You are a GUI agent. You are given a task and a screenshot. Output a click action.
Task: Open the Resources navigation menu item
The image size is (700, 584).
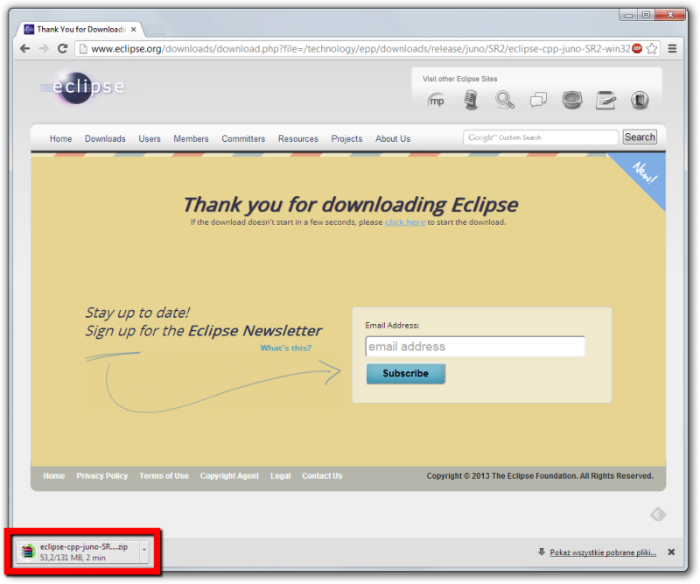tap(297, 138)
